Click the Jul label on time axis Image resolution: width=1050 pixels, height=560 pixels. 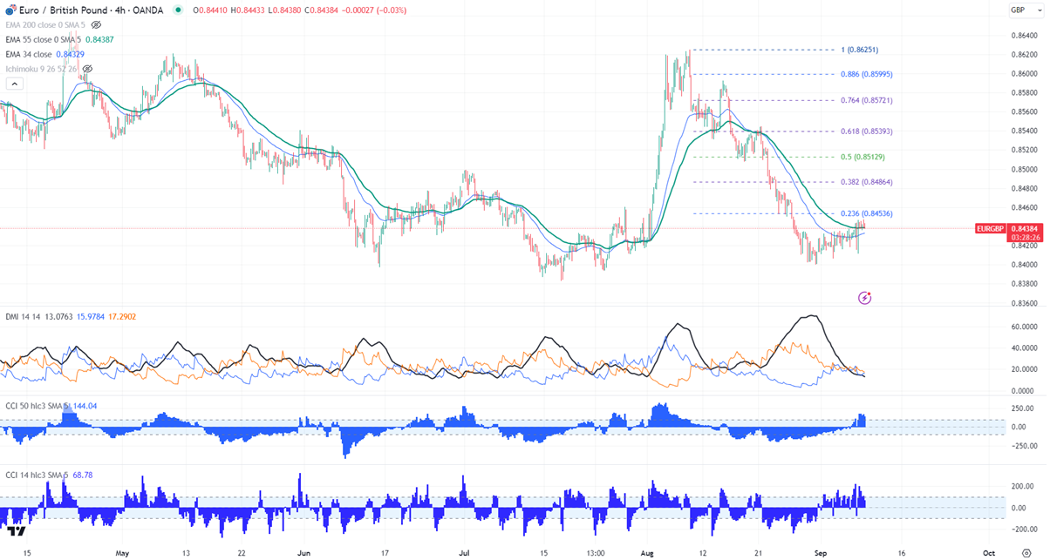[x=465, y=552]
